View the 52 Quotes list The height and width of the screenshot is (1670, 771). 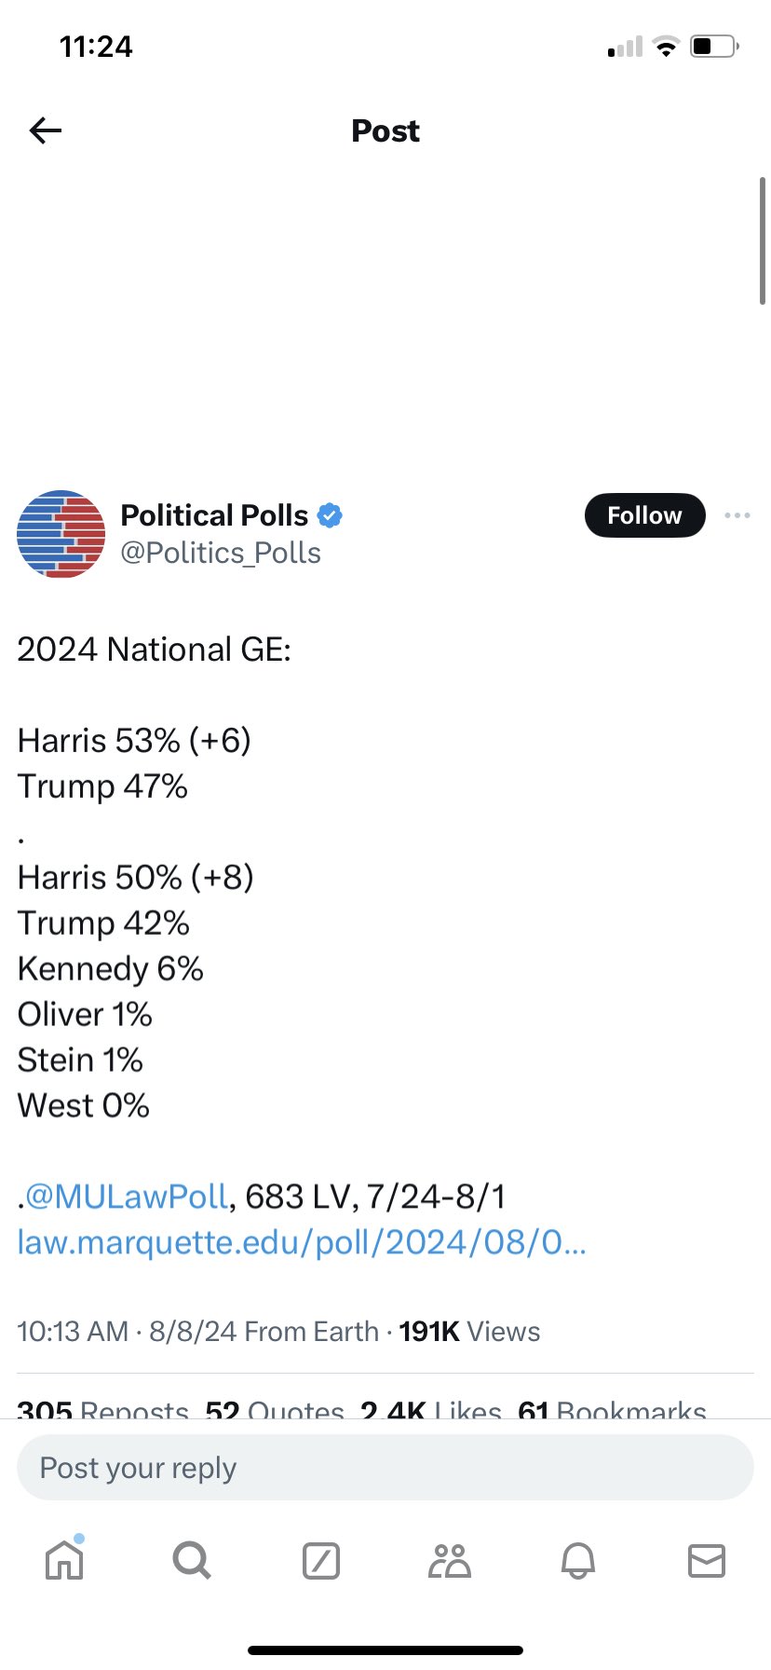[275, 1409]
